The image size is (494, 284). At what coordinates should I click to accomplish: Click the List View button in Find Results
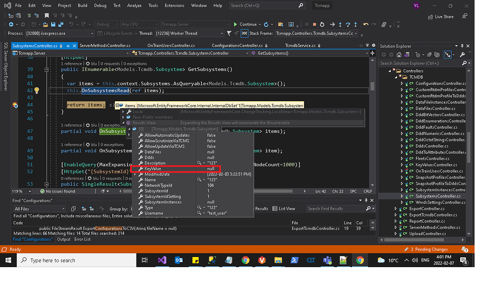click(x=287, y=208)
